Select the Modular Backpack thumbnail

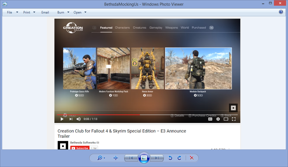tap(198, 68)
